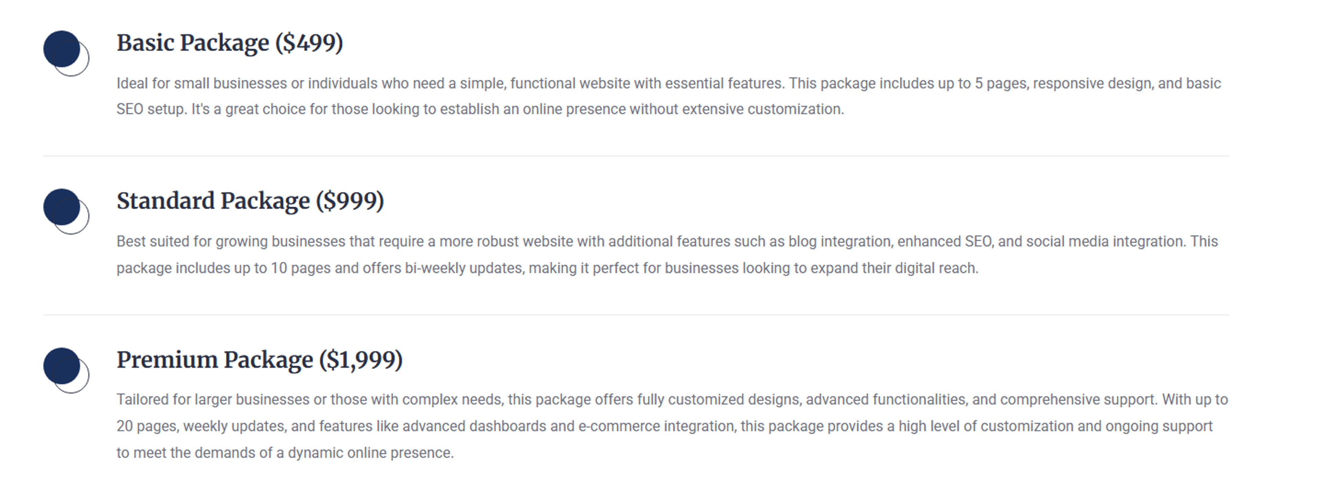1322x499 pixels.
Task: Click the circle icon beside Premium Package
Action: pyautogui.click(x=66, y=370)
